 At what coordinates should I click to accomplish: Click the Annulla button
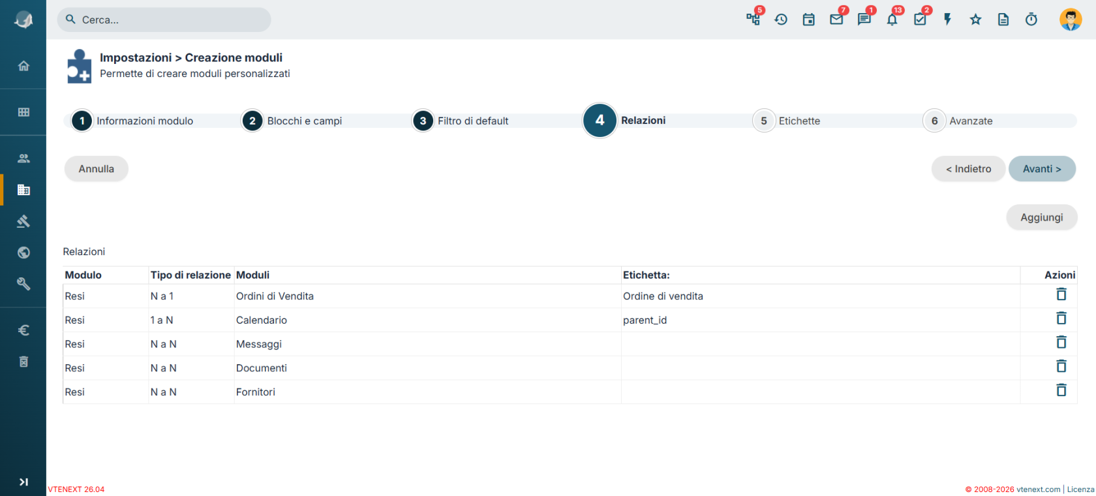pyautogui.click(x=97, y=169)
